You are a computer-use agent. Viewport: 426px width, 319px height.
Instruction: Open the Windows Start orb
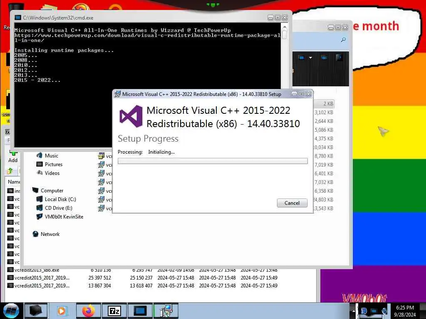pos(11,311)
